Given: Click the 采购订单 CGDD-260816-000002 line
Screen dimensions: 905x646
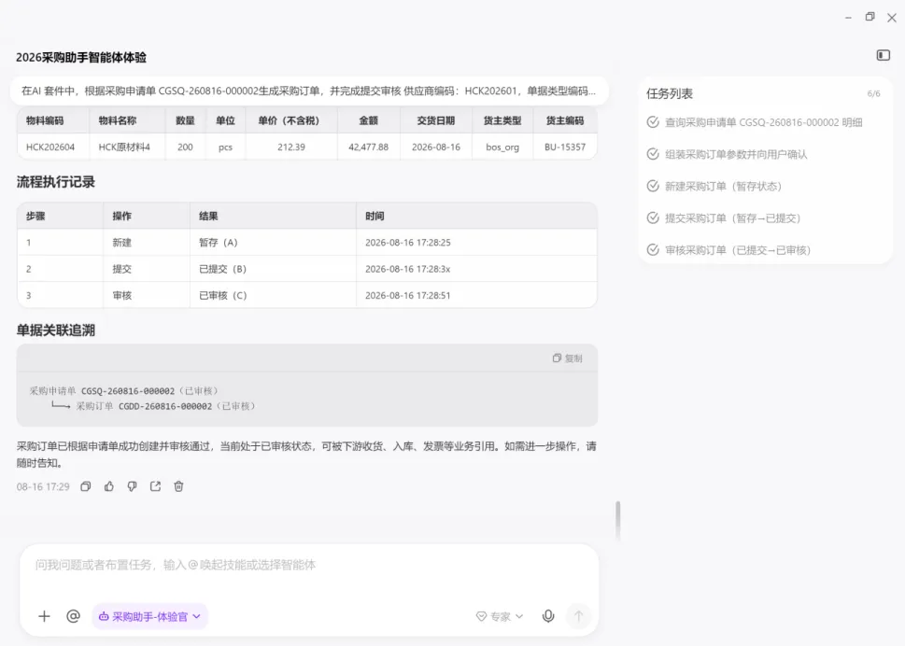Looking at the screenshot, I should pyautogui.click(x=166, y=406).
